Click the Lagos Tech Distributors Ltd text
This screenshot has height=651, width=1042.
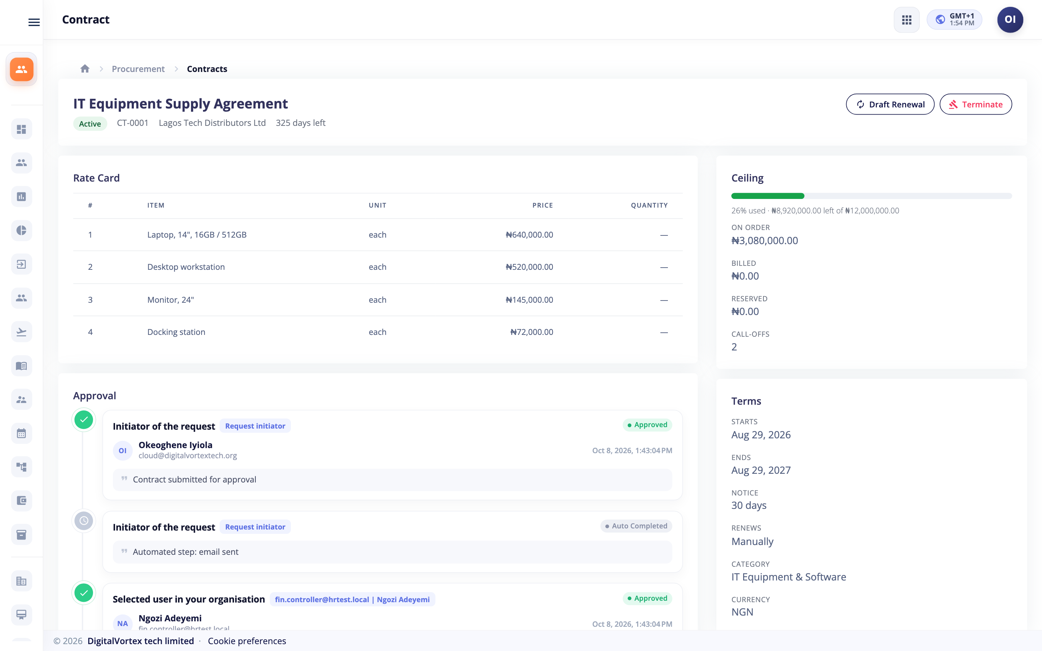tap(212, 123)
